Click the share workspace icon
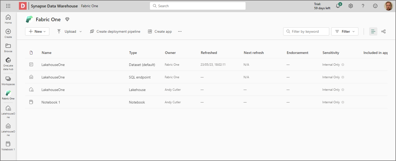The height and width of the screenshot is (161, 396). (x=383, y=31)
